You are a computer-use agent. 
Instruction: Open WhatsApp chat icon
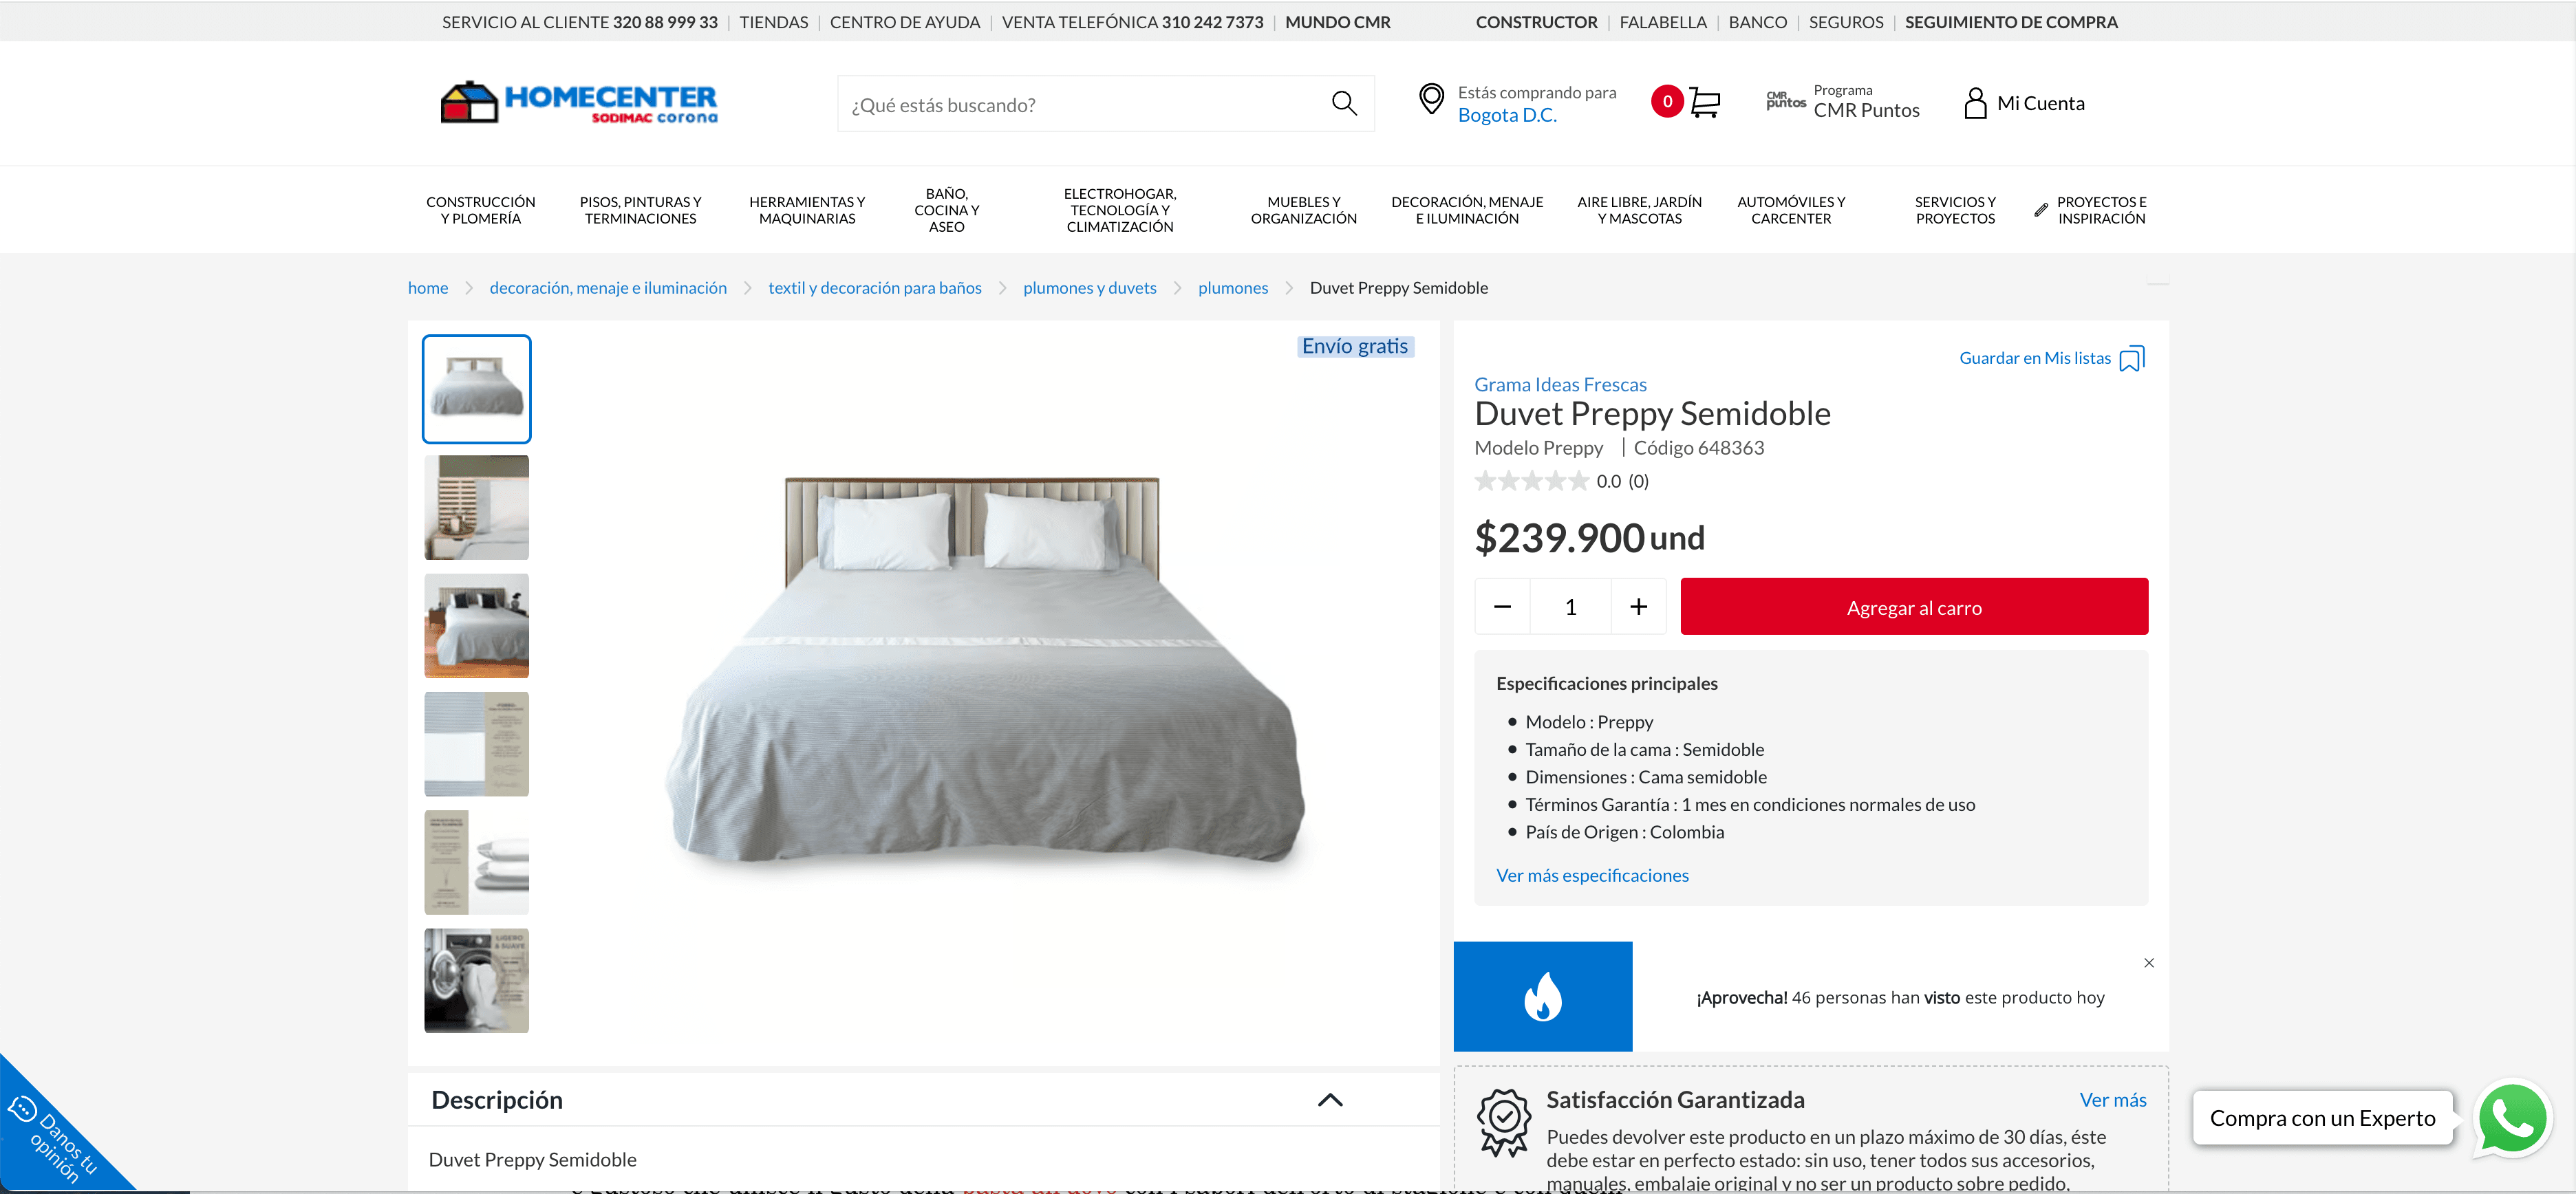click(x=2512, y=1119)
